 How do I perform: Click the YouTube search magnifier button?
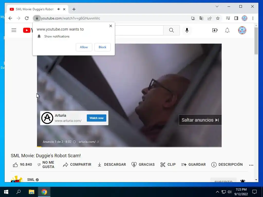coord(171,30)
